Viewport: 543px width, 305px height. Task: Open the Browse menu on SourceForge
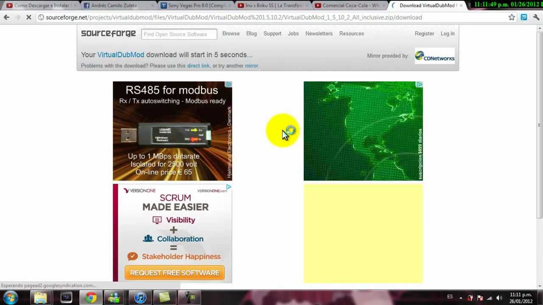231,33
